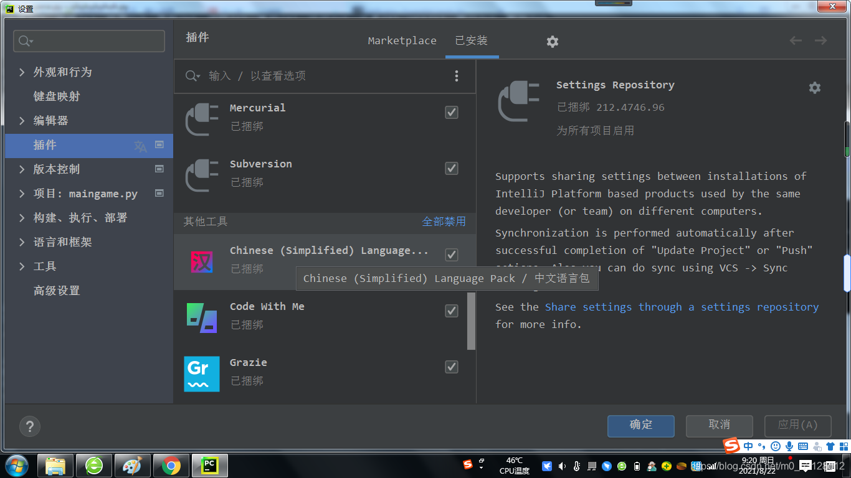Image resolution: width=851 pixels, height=478 pixels.
Task: Open plugin search filter dropdown magnifier
Action: 193,76
